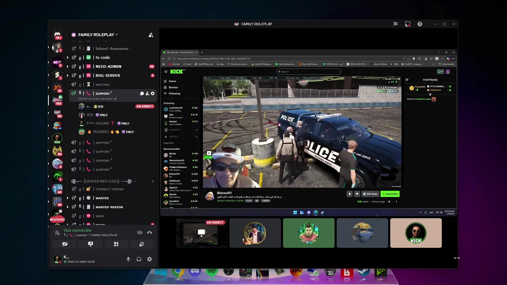Open the inbox icon in Discord title bar
This screenshot has height=285, width=507.
(x=408, y=24)
